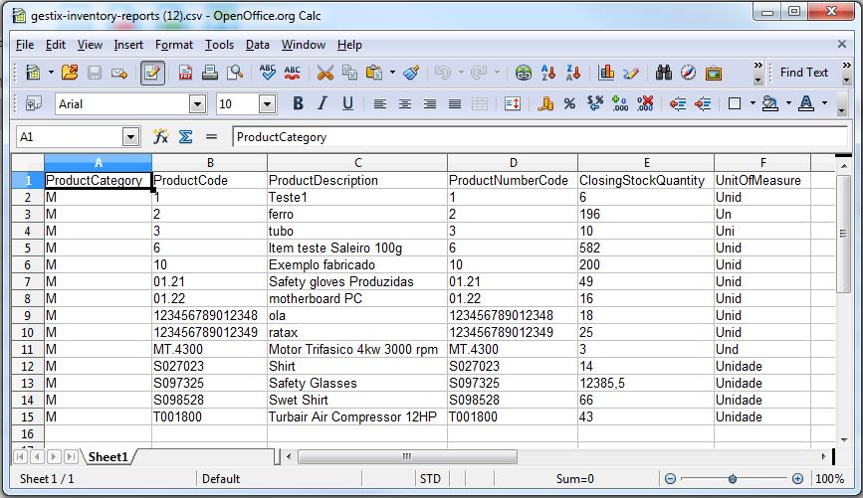This screenshot has height=498, width=863.
Task: Sort Descending Z-A icon
Action: (573, 73)
